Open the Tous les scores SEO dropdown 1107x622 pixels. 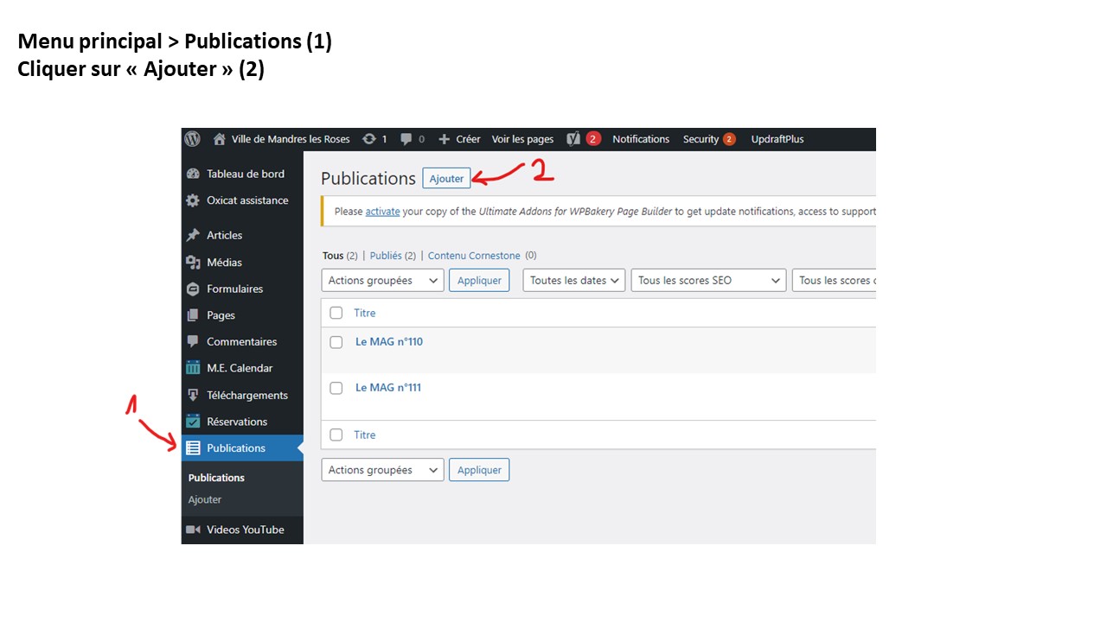(708, 280)
